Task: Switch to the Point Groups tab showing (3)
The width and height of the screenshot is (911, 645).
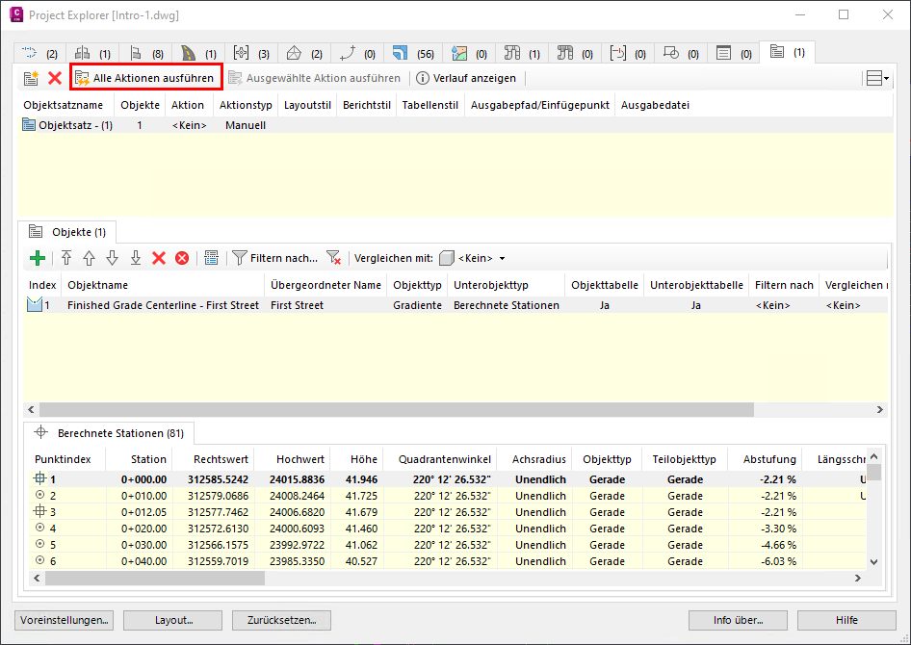Action: point(251,53)
